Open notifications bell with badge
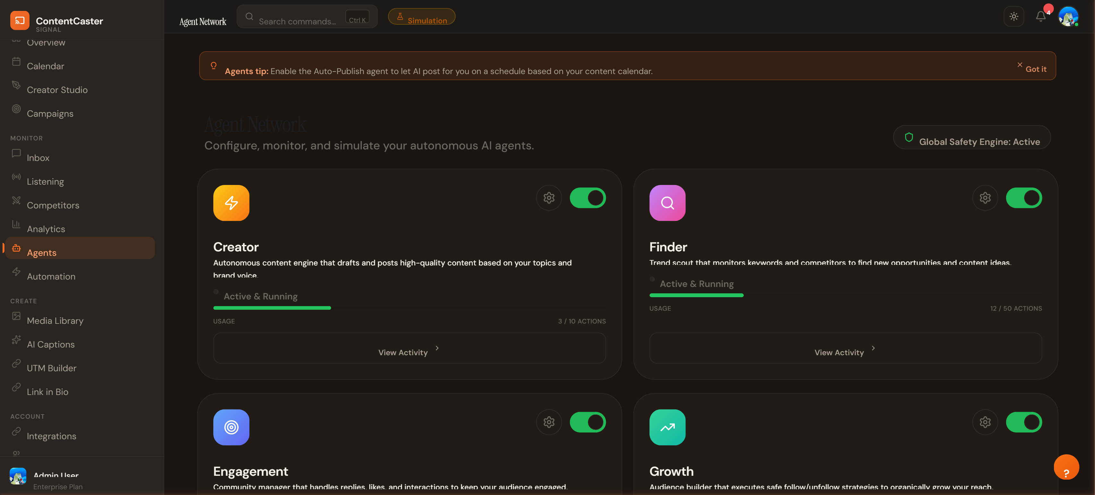The height and width of the screenshot is (495, 1095). pyautogui.click(x=1040, y=17)
